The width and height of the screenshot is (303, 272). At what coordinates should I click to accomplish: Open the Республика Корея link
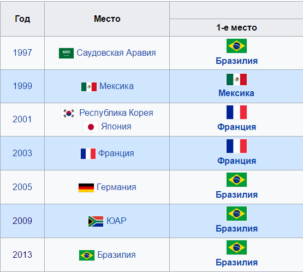(x=116, y=113)
